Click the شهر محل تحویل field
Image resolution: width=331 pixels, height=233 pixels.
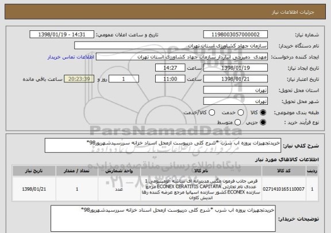coord(236,101)
